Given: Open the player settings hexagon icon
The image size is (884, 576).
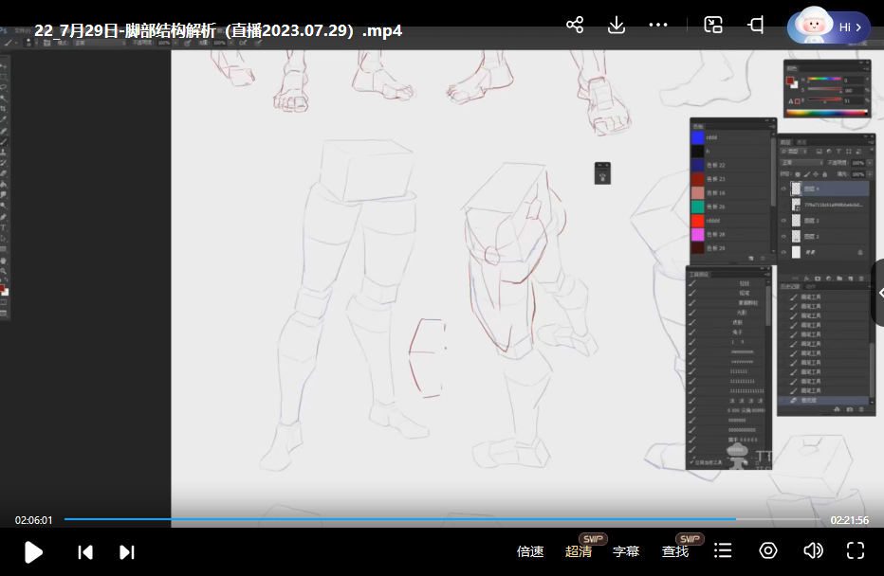Looking at the screenshot, I should click(768, 551).
